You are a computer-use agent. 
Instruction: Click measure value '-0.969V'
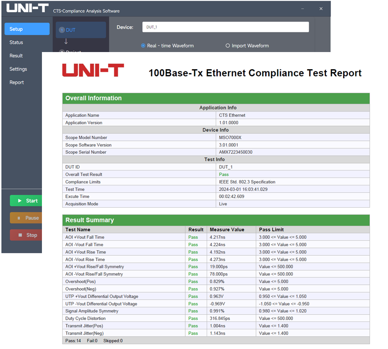click(218, 304)
